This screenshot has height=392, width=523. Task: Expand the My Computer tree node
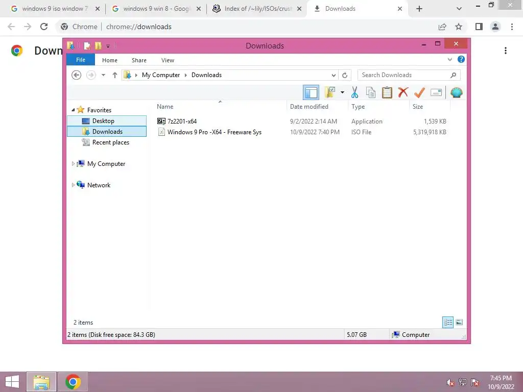tap(73, 164)
